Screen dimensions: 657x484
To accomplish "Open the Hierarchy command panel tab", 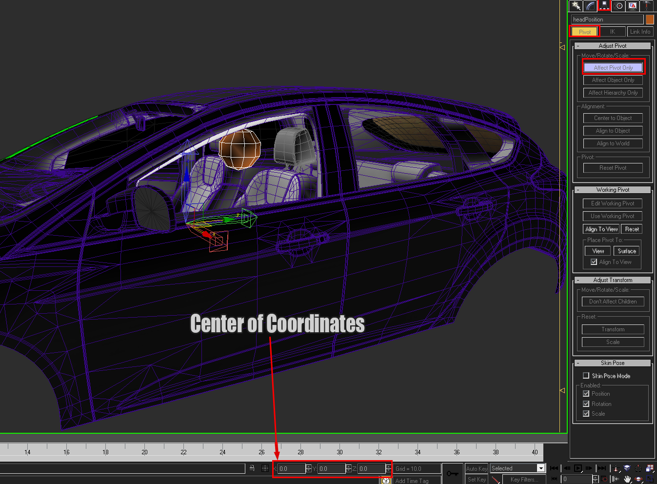I will [604, 6].
